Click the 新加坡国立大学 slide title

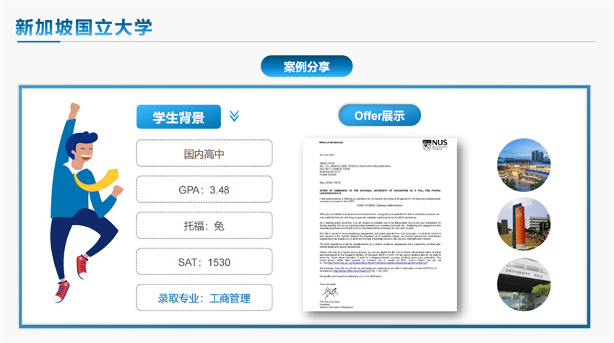point(84,28)
